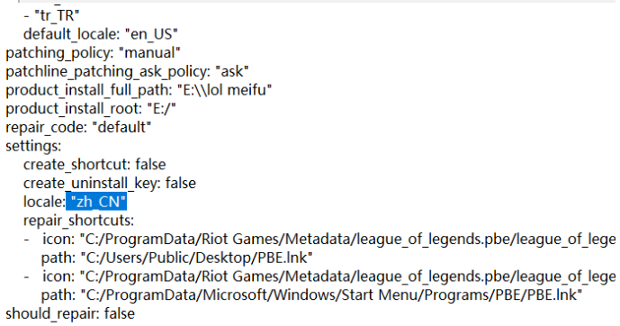
Task: Click the patching_policy "manual" line
Action: (x=93, y=52)
